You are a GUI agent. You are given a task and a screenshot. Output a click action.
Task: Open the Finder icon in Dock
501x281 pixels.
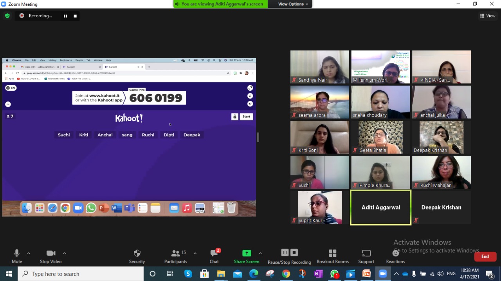[27, 208]
